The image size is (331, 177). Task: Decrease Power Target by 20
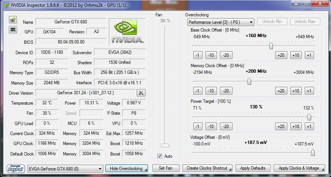[x=226, y=127]
